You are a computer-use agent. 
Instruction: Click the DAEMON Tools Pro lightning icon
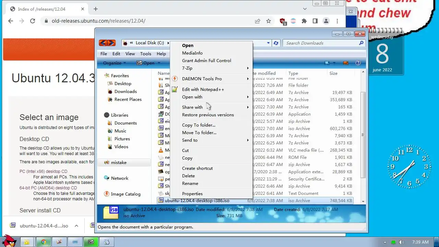click(175, 79)
